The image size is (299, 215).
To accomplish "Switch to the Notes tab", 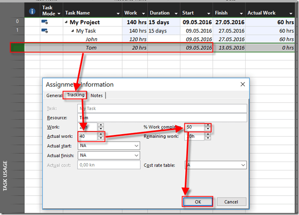I will click(x=97, y=95).
